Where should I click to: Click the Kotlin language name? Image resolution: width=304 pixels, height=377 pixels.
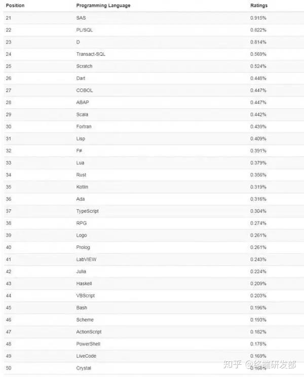[82, 187]
